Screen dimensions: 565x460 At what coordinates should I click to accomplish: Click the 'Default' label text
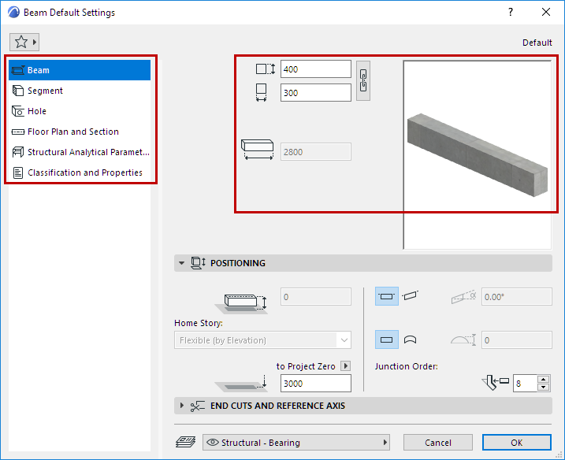[537, 43]
